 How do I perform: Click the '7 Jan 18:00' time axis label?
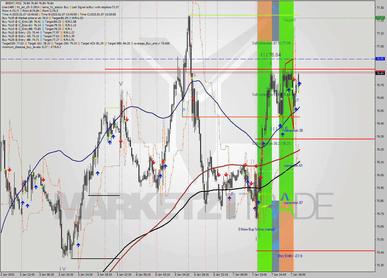[298, 275]
